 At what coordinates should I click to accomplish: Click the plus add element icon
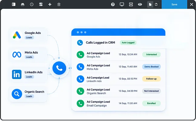click(x=50, y=4)
